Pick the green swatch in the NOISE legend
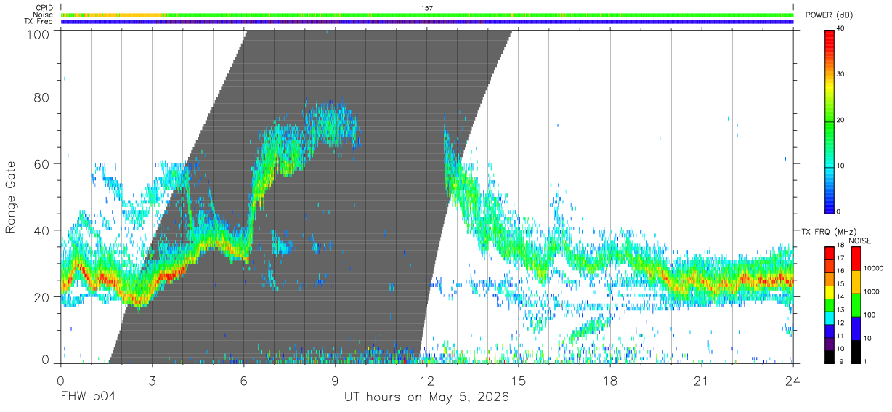Screen dimensions: 892x412 [857, 304]
